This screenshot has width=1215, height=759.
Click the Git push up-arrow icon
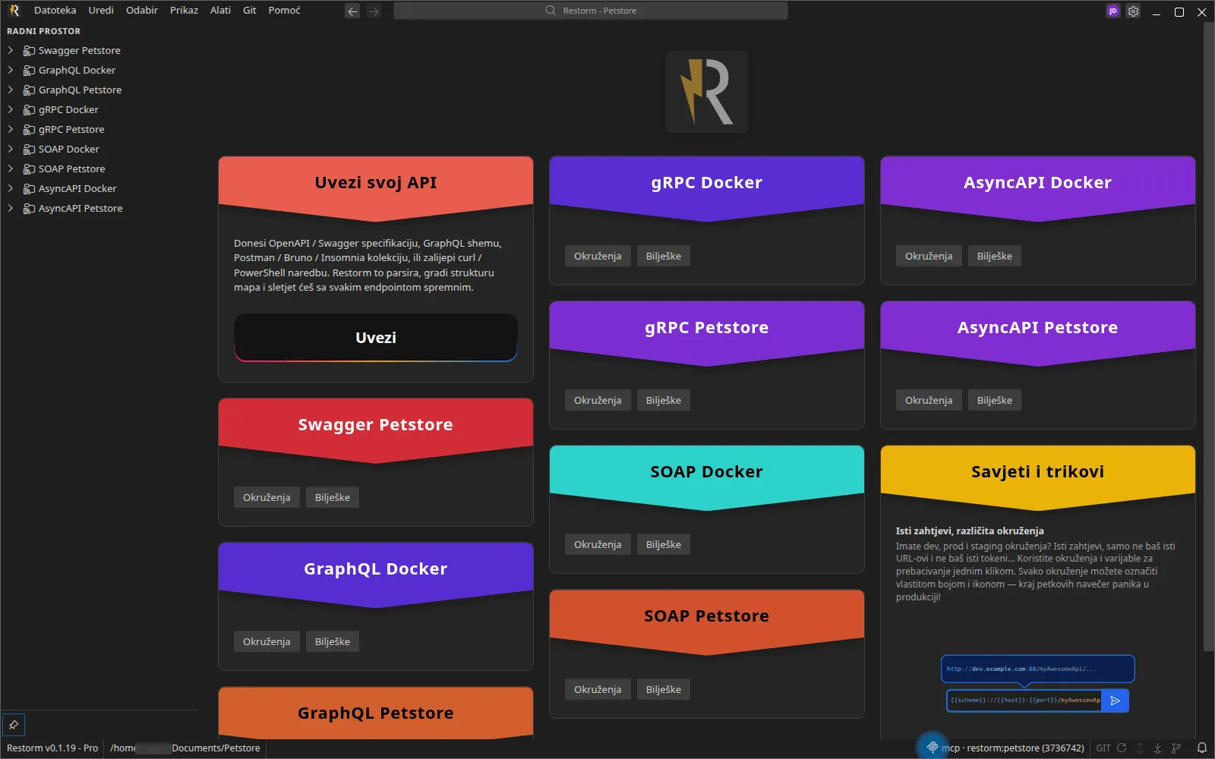coord(1139,748)
